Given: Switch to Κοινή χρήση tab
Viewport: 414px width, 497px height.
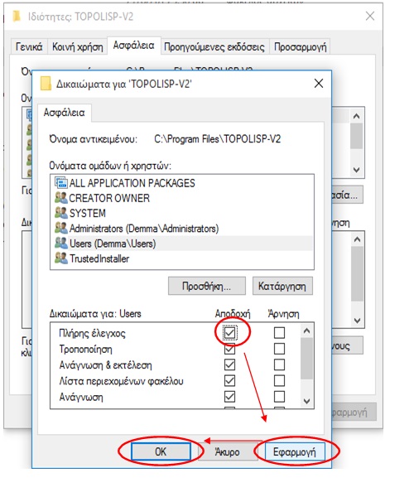Looking at the screenshot, I should tap(78, 47).
